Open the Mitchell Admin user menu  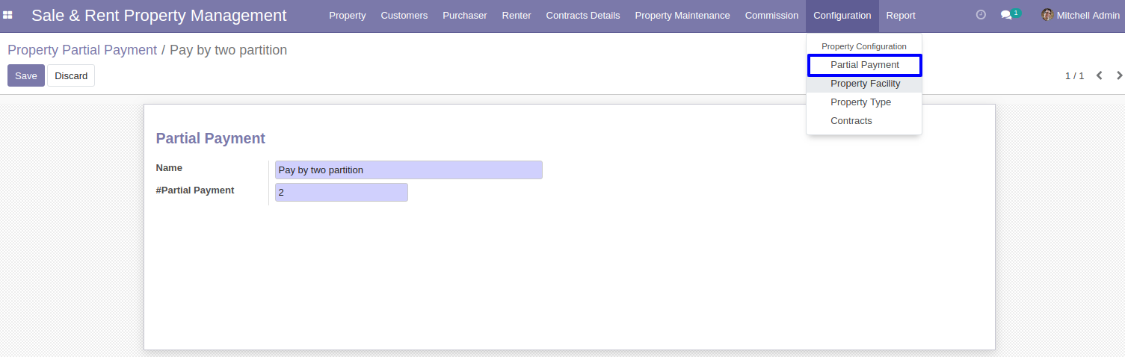tap(1080, 15)
